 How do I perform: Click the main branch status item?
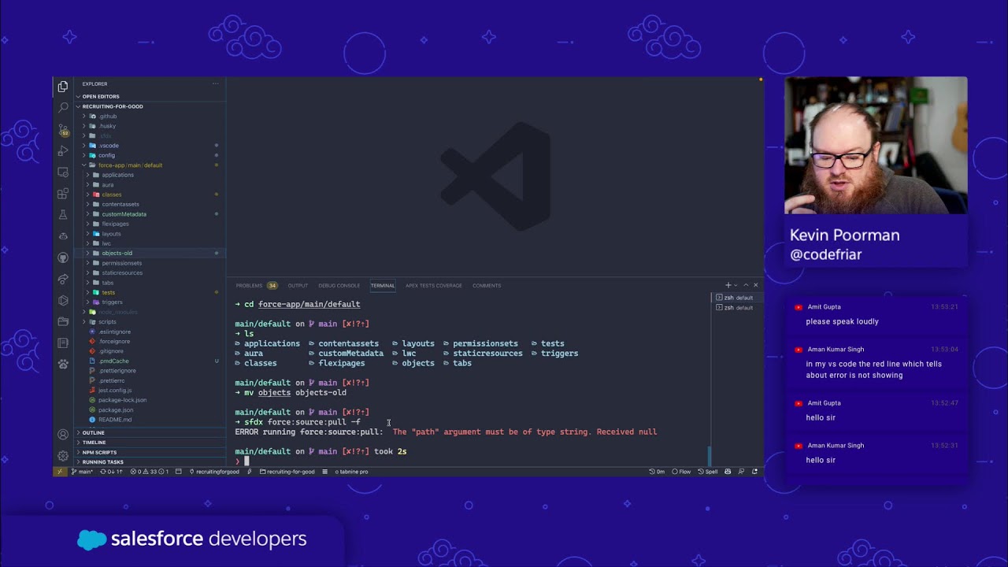click(82, 472)
